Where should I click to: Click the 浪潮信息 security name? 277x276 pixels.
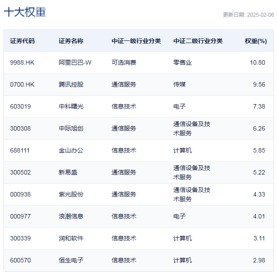pyautogui.click(x=71, y=216)
